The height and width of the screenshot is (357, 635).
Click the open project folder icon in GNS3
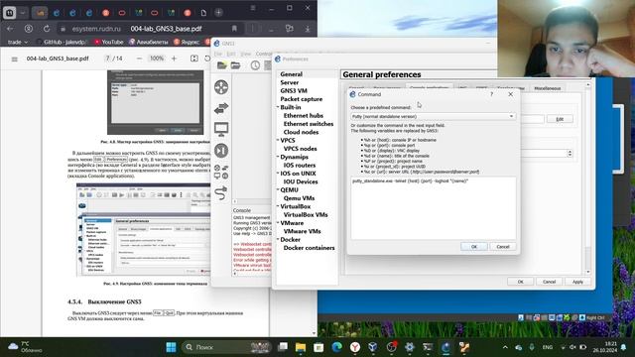tap(236, 65)
